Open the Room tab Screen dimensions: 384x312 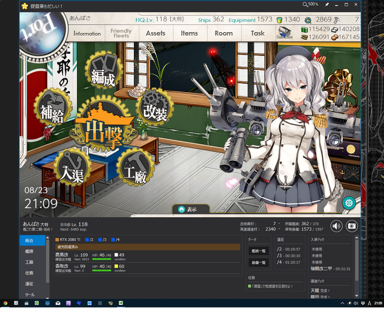pos(224,33)
